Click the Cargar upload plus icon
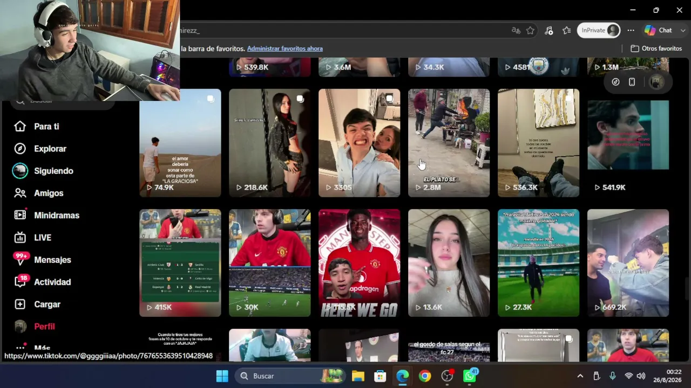Screen dimensions: 691x388 coord(20,304)
